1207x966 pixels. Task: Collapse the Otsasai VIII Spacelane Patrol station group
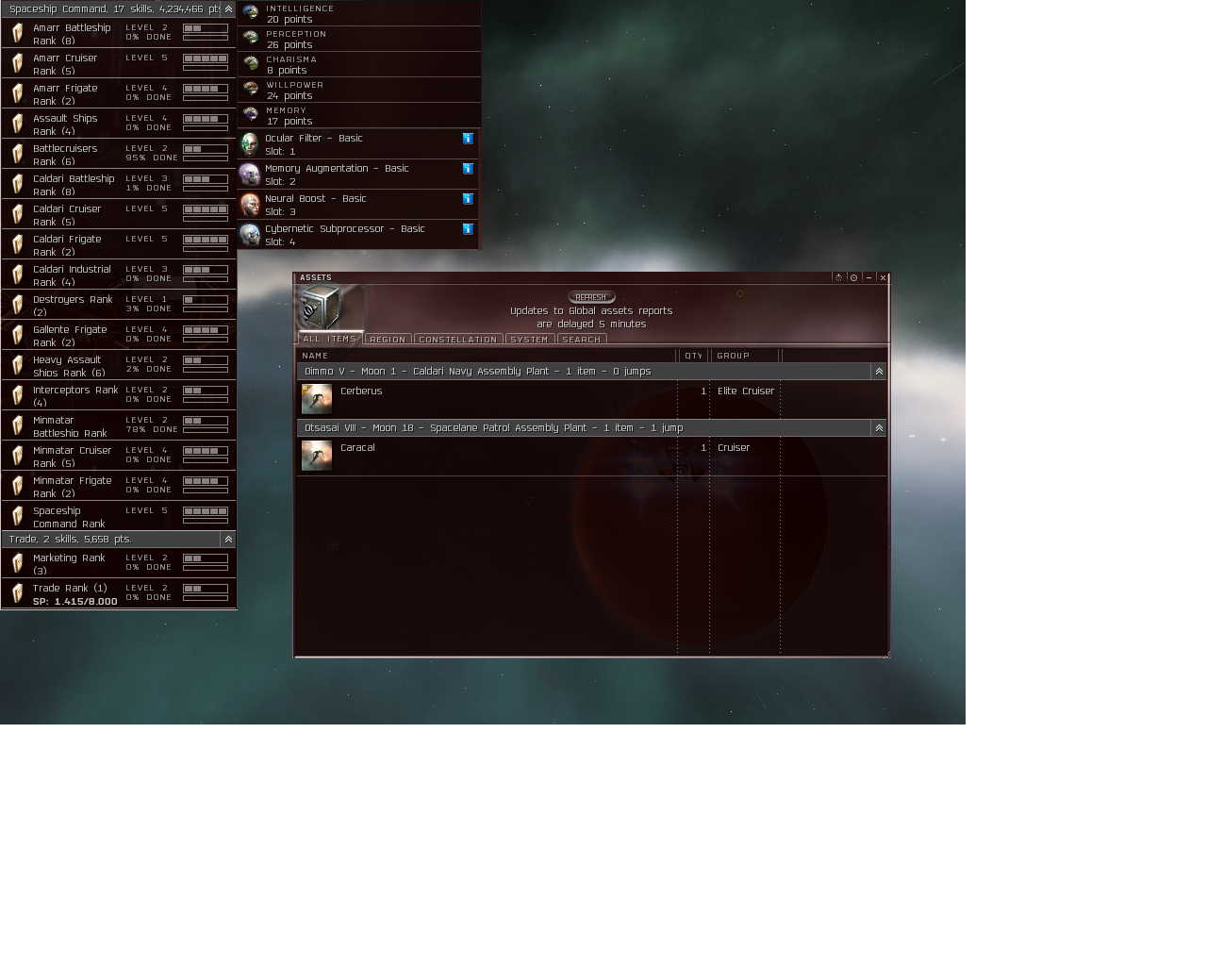tap(879, 428)
